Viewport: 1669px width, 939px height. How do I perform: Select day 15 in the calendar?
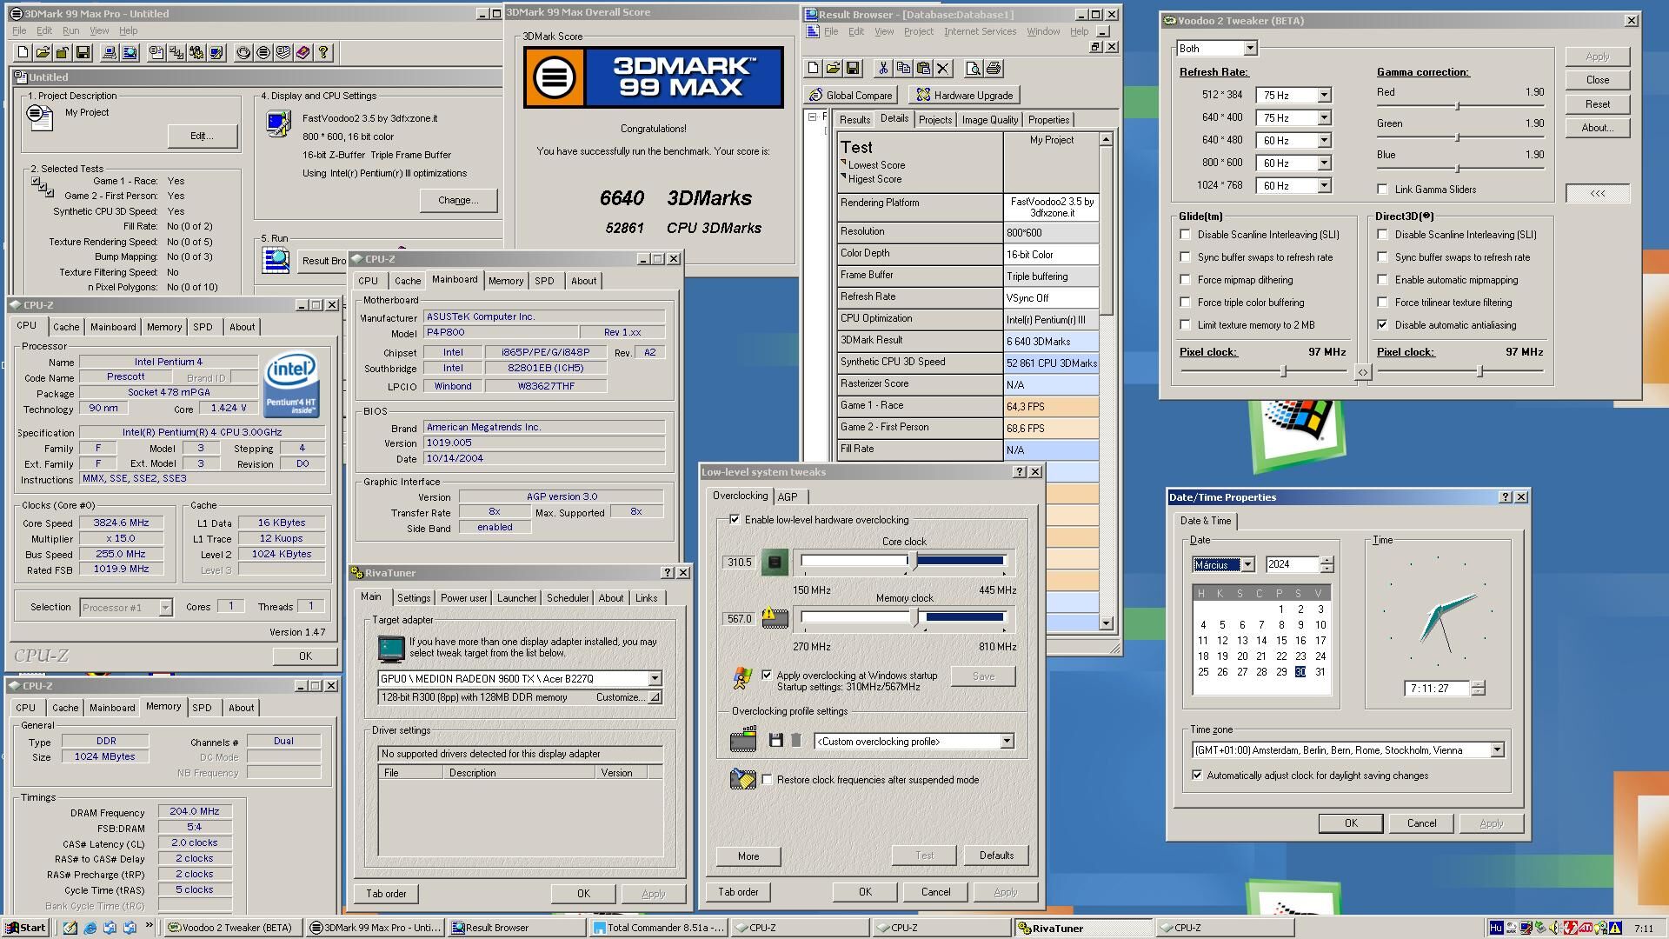point(1280,640)
